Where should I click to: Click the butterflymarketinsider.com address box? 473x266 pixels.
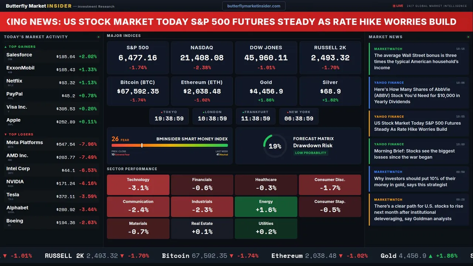coord(253,6)
